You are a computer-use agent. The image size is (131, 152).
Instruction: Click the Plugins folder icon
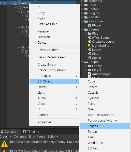coord(86,13)
